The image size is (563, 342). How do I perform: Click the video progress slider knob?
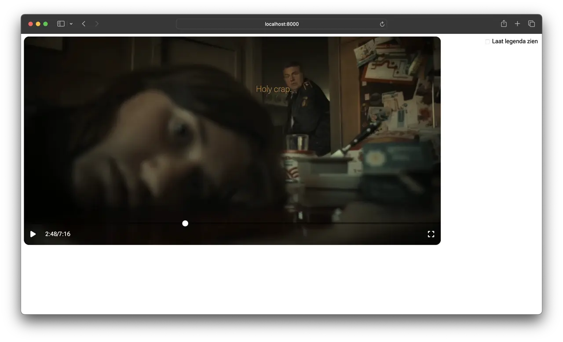185,223
